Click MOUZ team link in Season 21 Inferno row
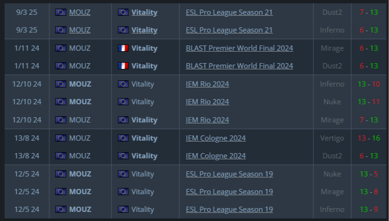 click(79, 30)
